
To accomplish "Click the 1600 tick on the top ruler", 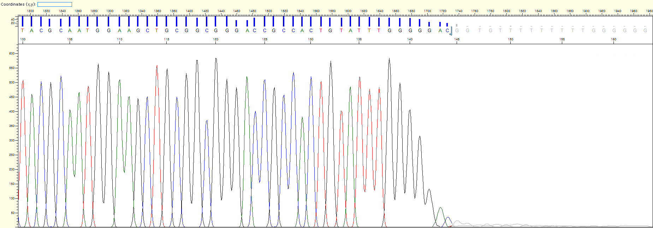I will pos(348,11).
